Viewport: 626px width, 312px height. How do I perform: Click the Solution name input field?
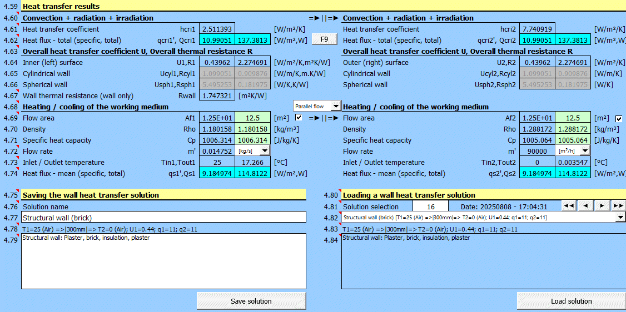click(x=163, y=217)
